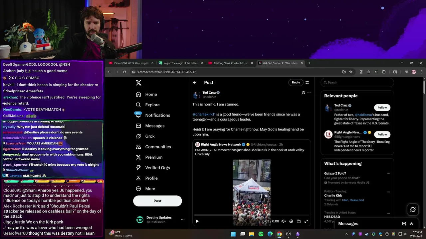
Task: Toggle picture-in-picture on the video
Action: click(x=299, y=221)
